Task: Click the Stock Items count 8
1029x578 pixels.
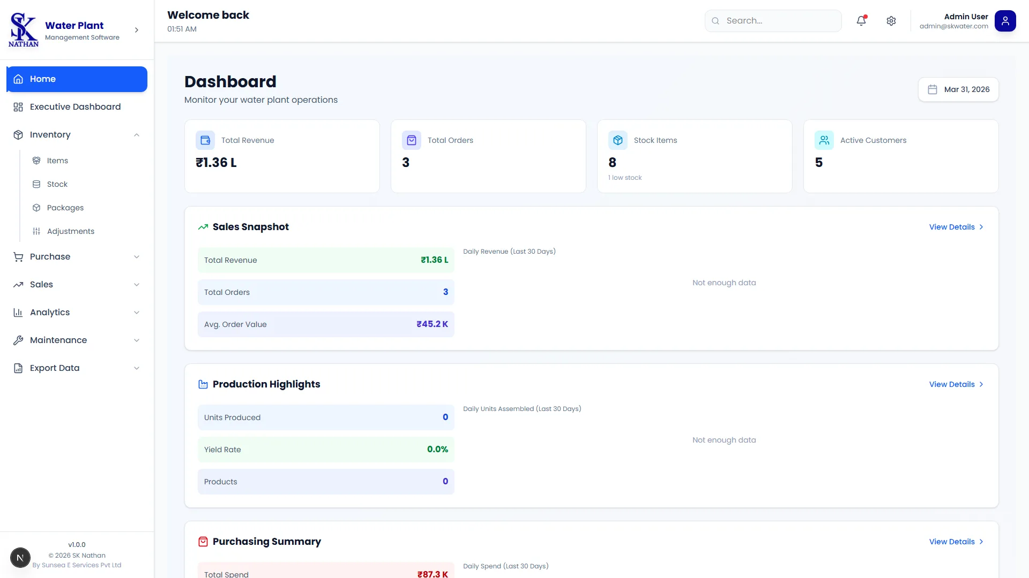Action: 612,163
